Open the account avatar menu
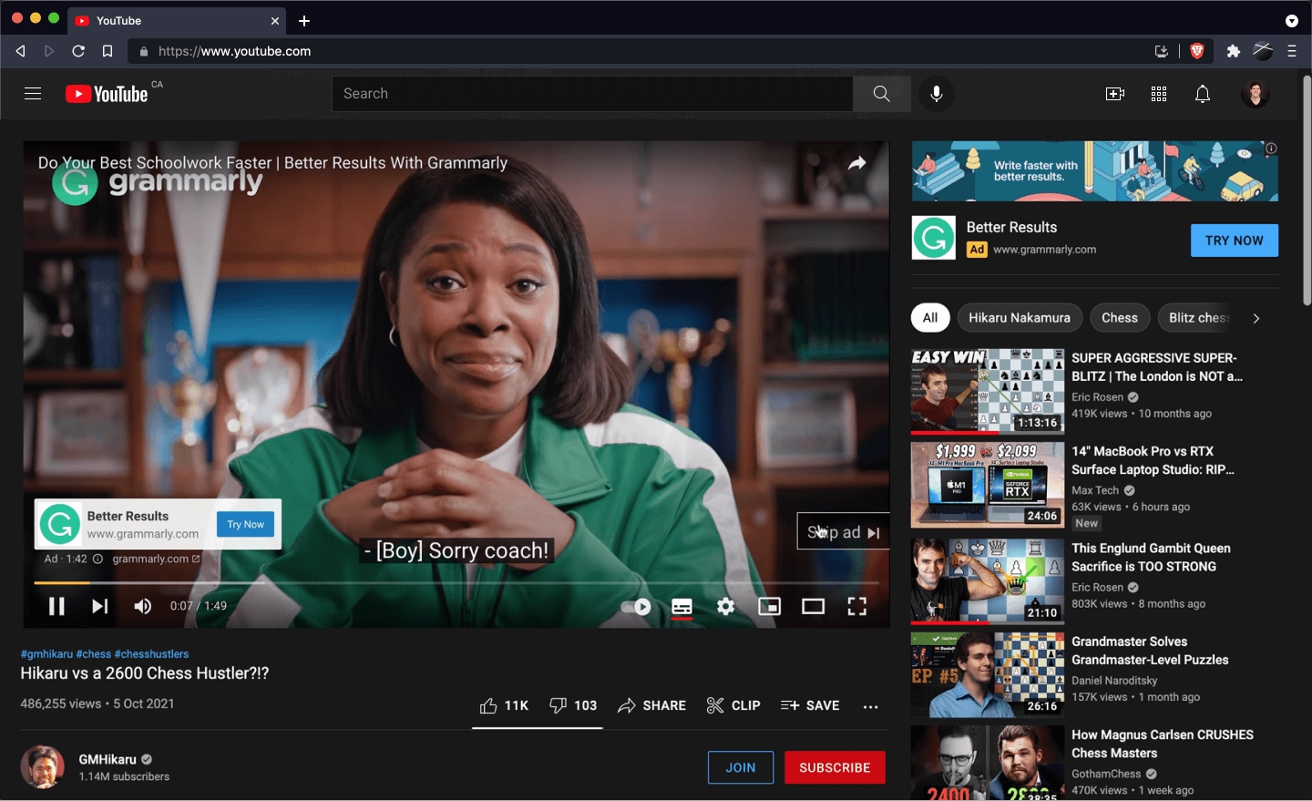The height and width of the screenshot is (801, 1312). click(1256, 94)
